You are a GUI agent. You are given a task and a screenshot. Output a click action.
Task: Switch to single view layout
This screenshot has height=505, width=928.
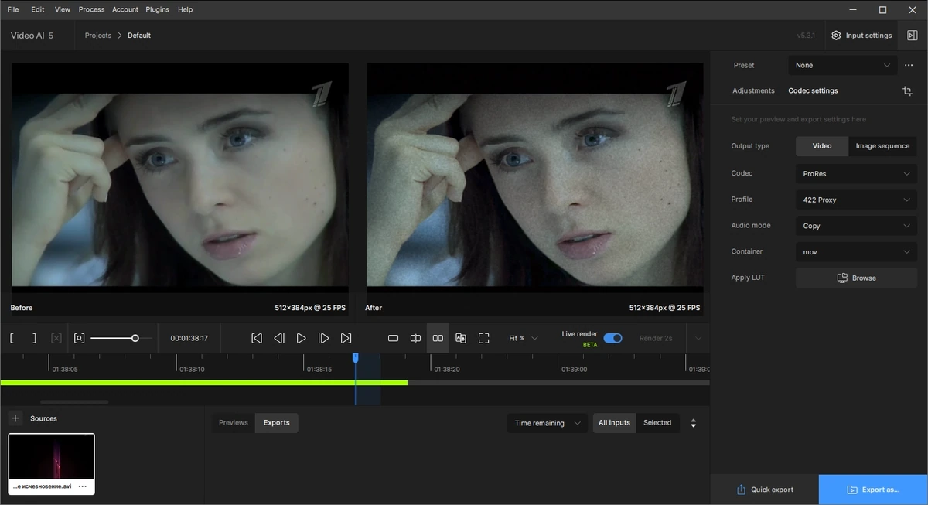pyautogui.click(x=393, y=338)
